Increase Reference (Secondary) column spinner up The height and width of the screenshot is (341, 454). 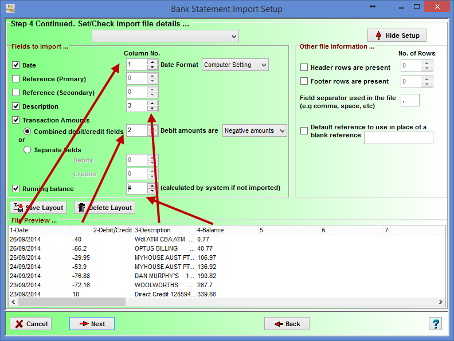pyautogui.click(x=152, y=89)
